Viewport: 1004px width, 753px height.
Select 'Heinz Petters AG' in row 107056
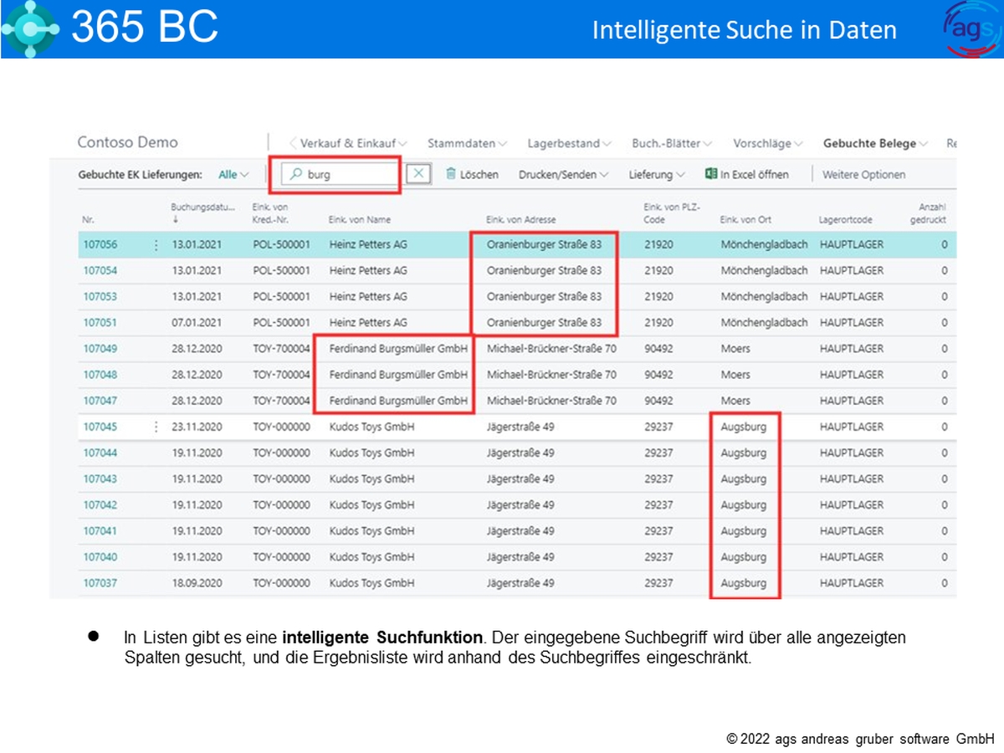click(368, 245)
